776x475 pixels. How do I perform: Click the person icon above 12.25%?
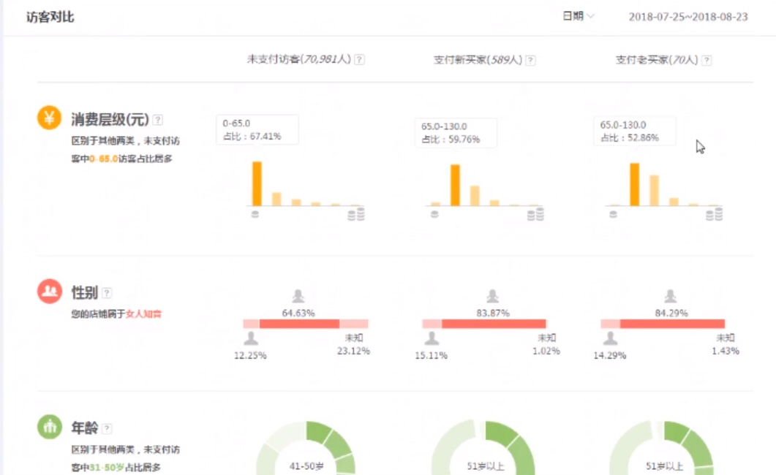[x=251, y=338]
